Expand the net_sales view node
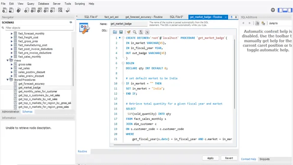The height and width of the screenshot is (165, 293). point(12,68)
